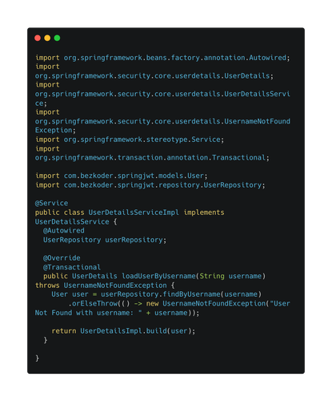Image resolution: width=332 pixels, height=401 pixels.
Task: Click the 'transaction.annotation.Transactional;' line
Action: point(152,158)
